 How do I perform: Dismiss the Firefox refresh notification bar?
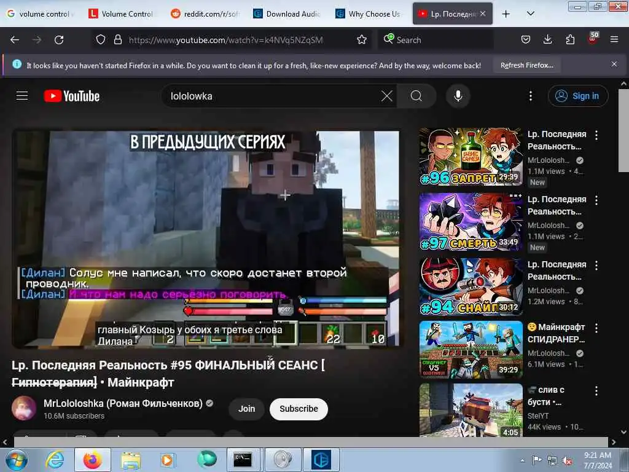pos(614,64)
